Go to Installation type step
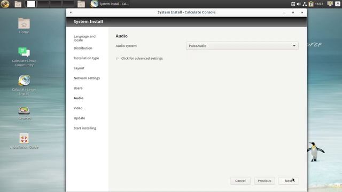The height and width of the screenshot is (192, 342). tap(86, 58)
